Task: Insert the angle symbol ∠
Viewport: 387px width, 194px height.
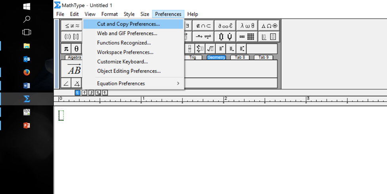Action: 66,83
